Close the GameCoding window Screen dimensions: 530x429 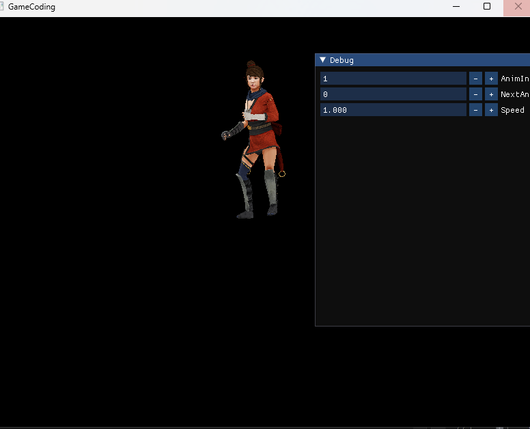point(517,6)
